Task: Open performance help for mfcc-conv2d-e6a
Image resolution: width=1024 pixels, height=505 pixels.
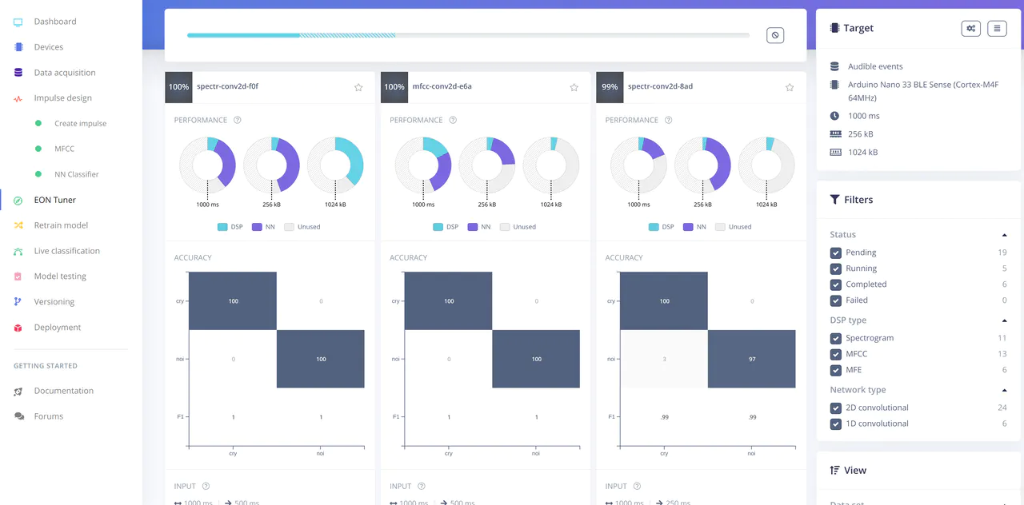Action: pyautogui.click(x=453, y=120)
